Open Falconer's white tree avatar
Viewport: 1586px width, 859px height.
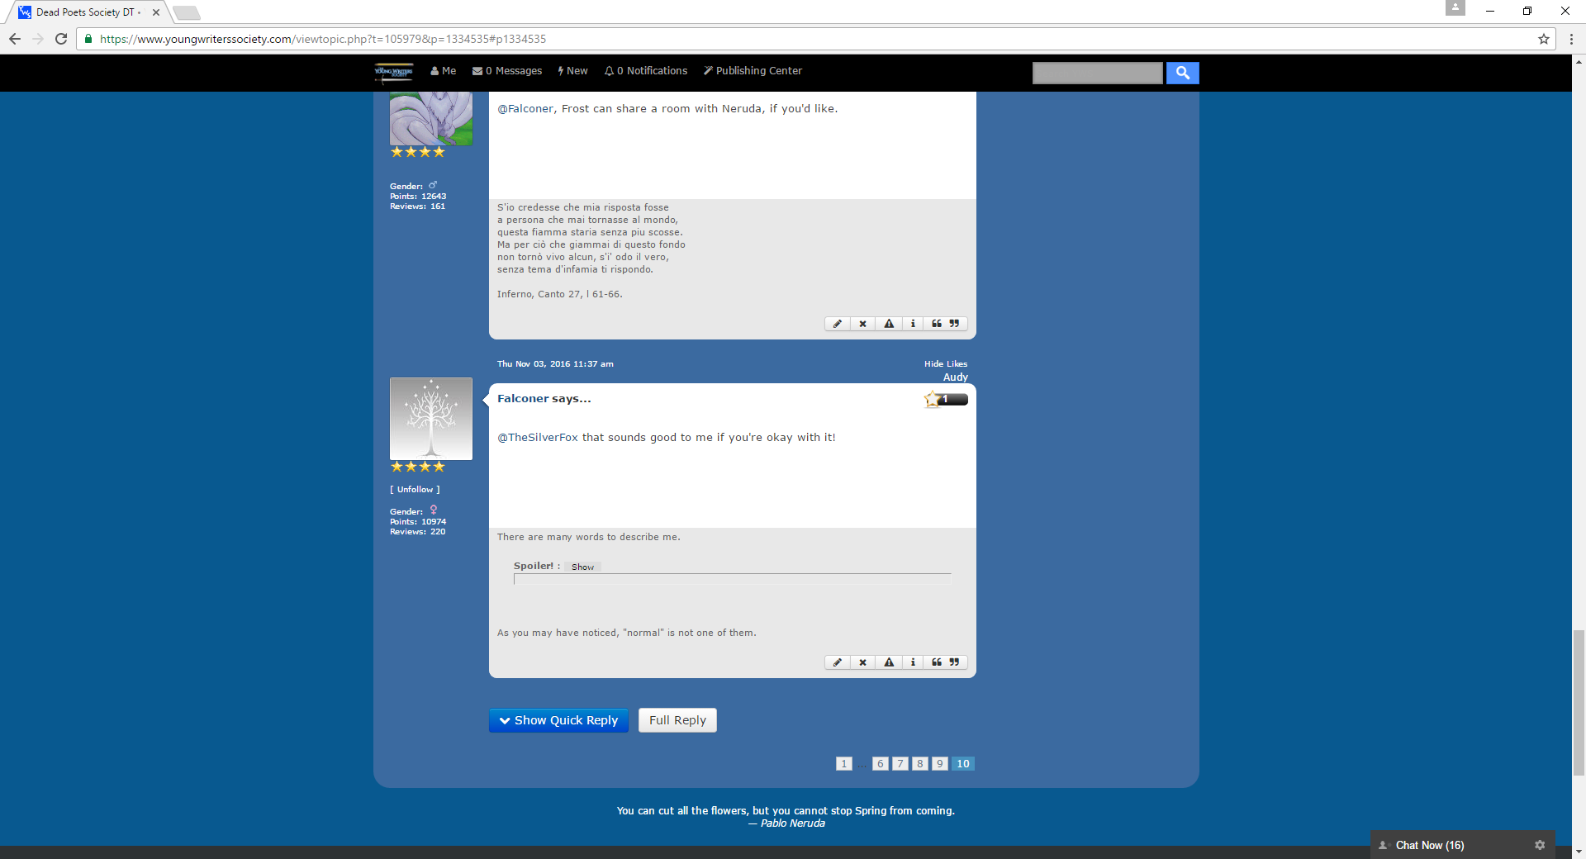pos(431,419)
